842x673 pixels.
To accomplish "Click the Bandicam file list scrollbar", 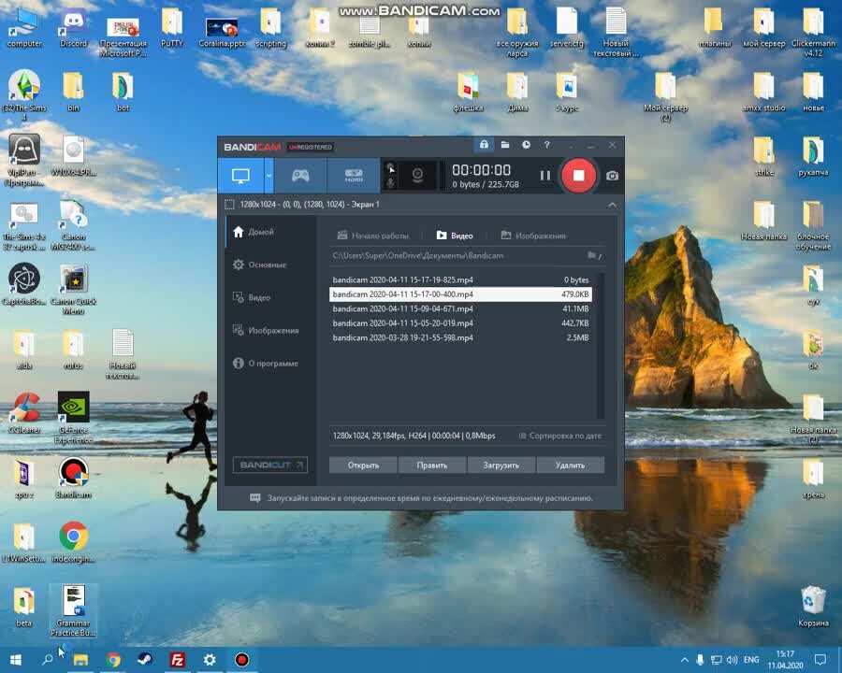I will (x=601, y=345).
